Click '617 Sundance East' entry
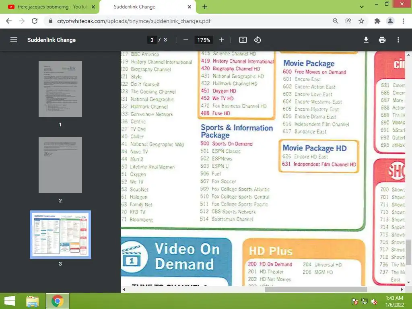This screenshot has width=412, height=309. click(x=305, y=132)
